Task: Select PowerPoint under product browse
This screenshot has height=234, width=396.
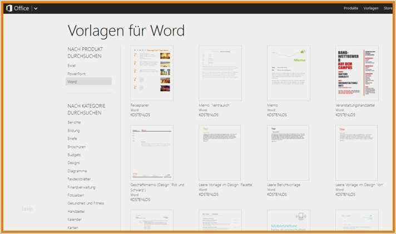Action: click(77, 74)
